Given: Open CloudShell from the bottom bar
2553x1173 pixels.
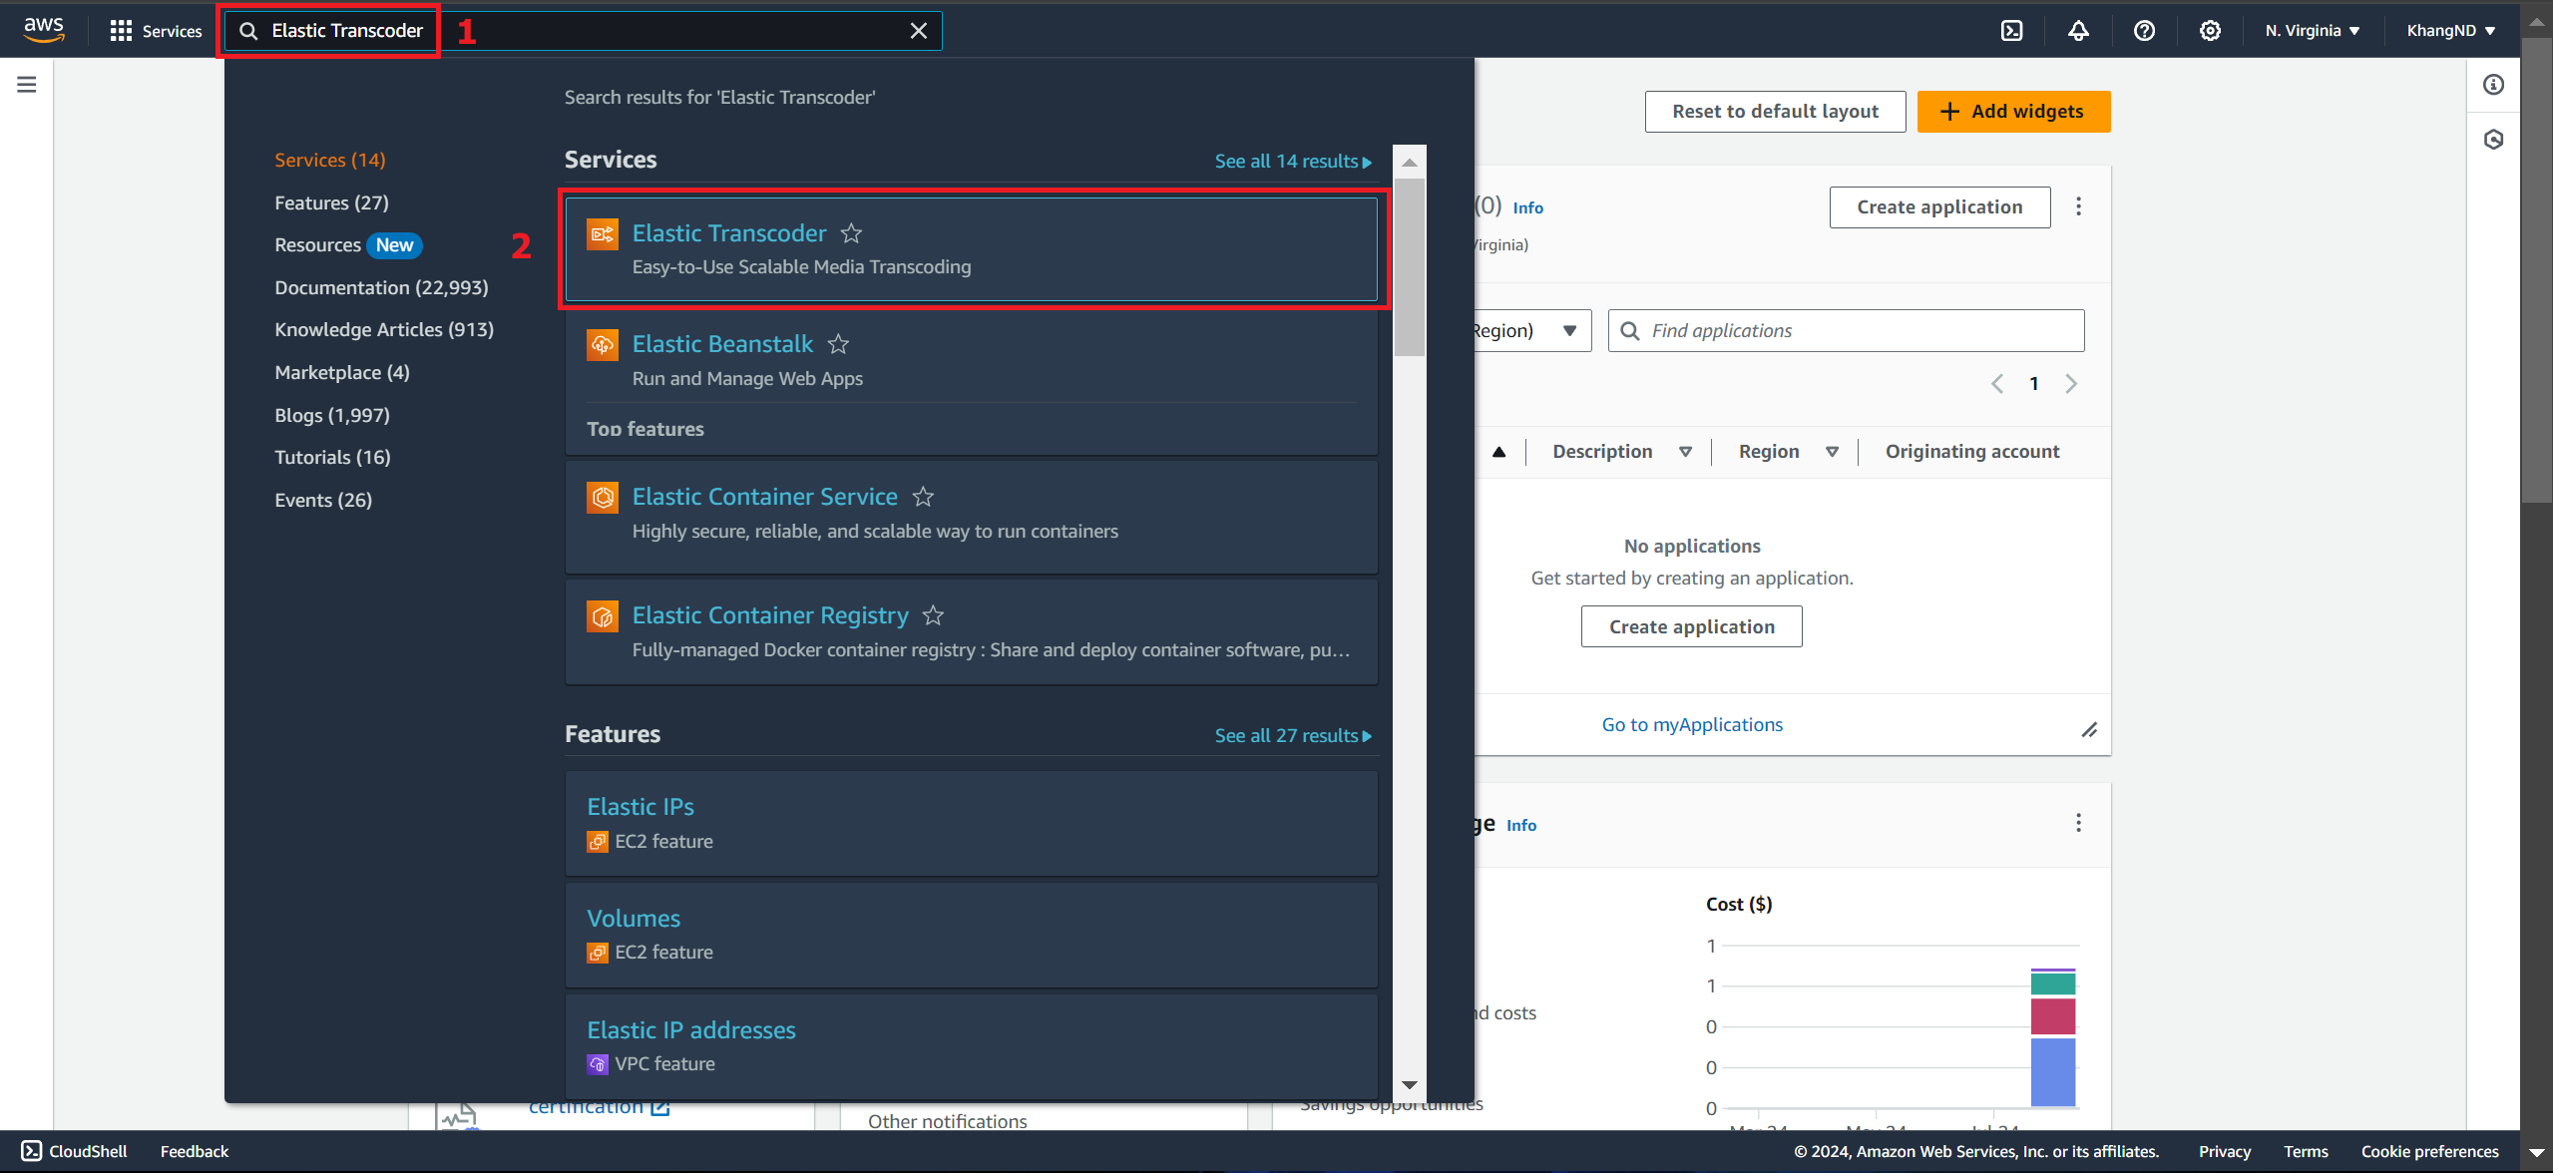Looking at the screenshot, I should [75, 1151].
